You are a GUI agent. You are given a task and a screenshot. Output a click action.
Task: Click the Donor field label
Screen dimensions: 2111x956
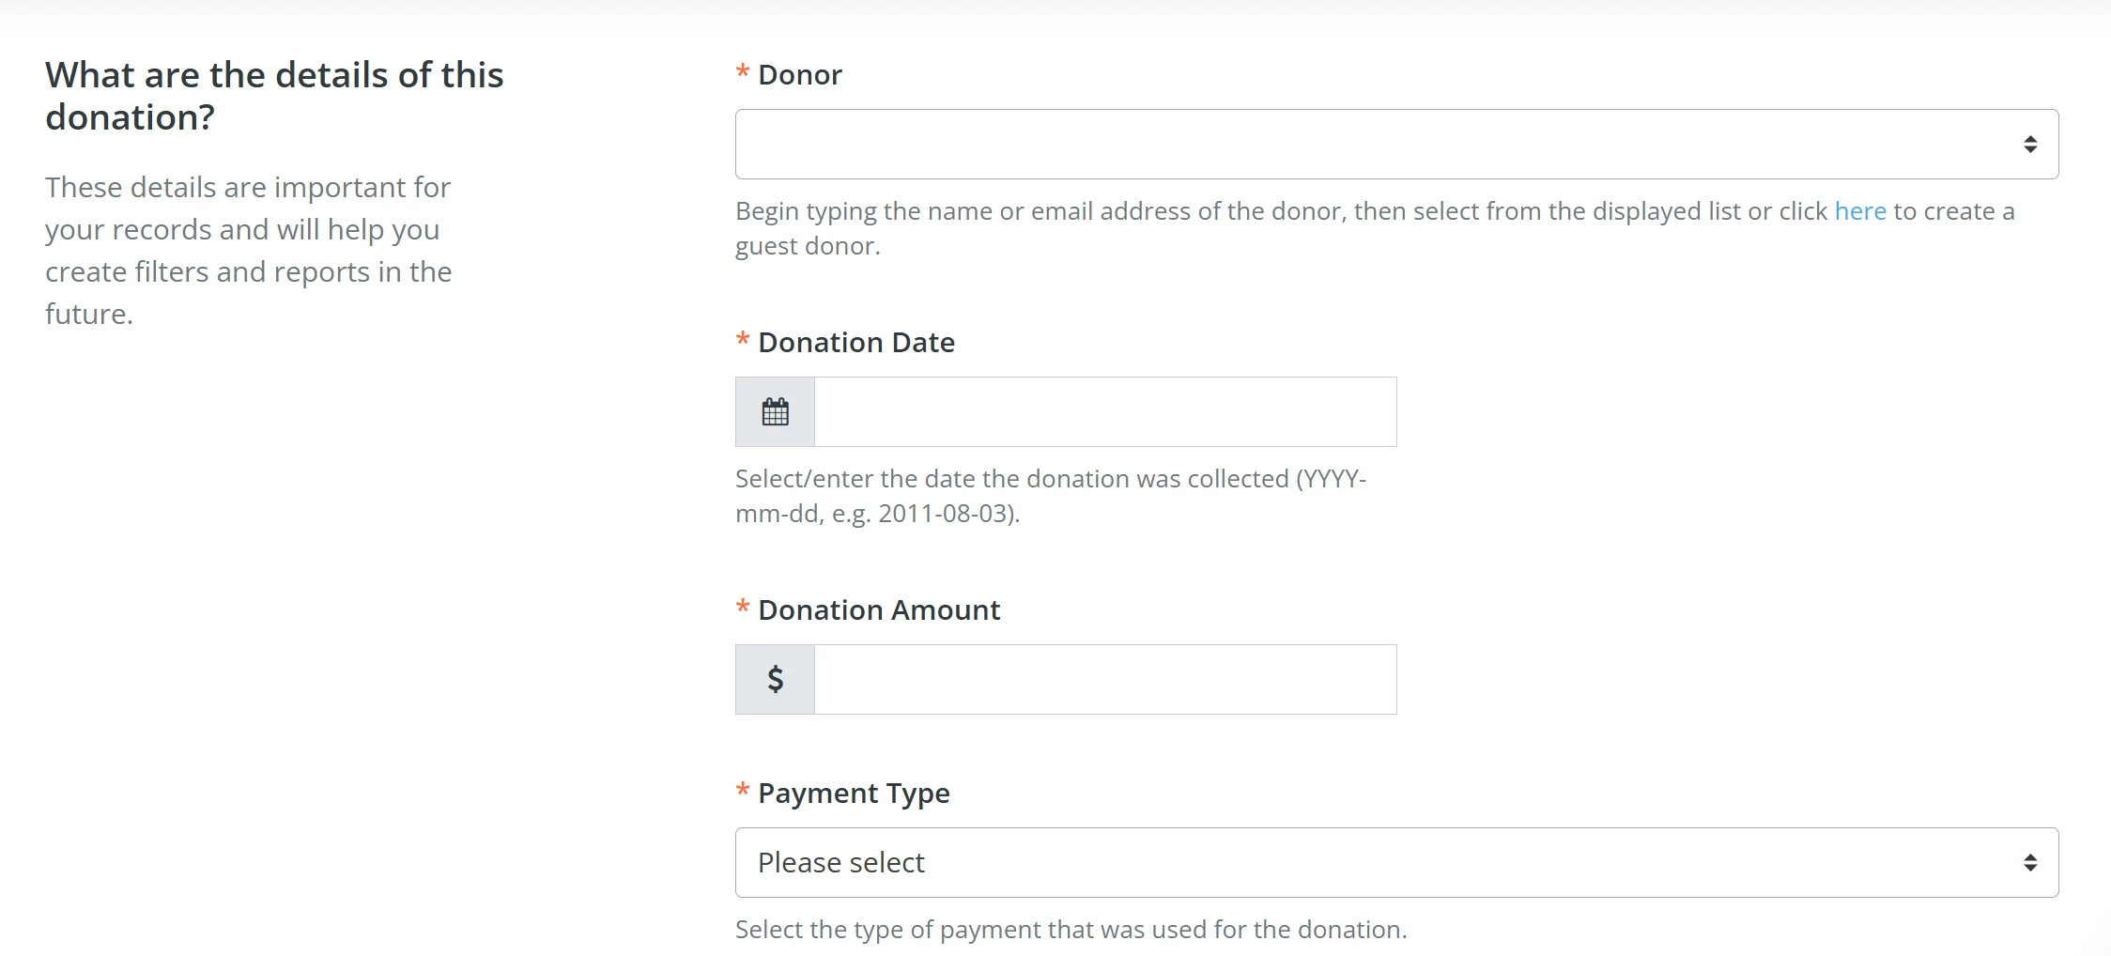798,73
